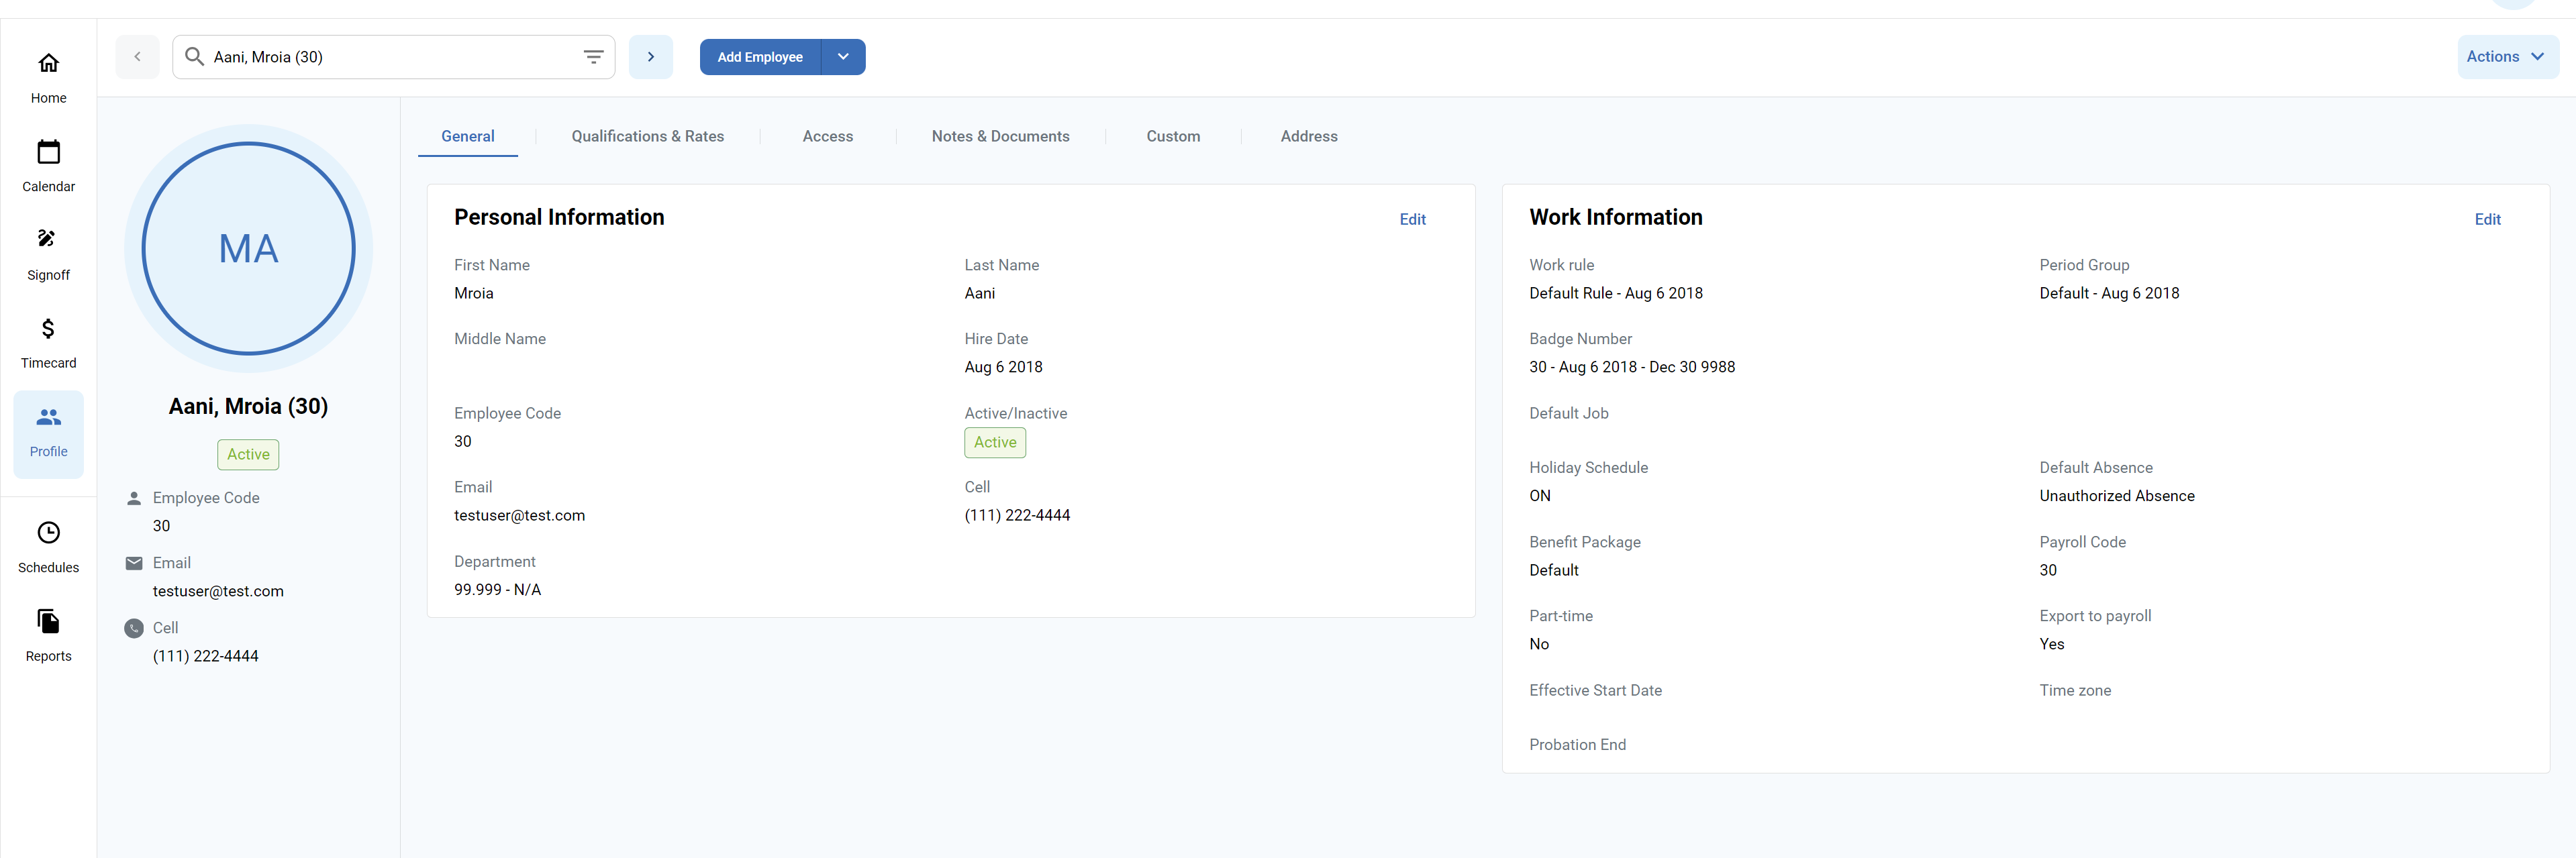Switch to Qualifications & Rates tab
Image resolution: width=2576 pixels, height=858 pixels.
click(647, 136)
